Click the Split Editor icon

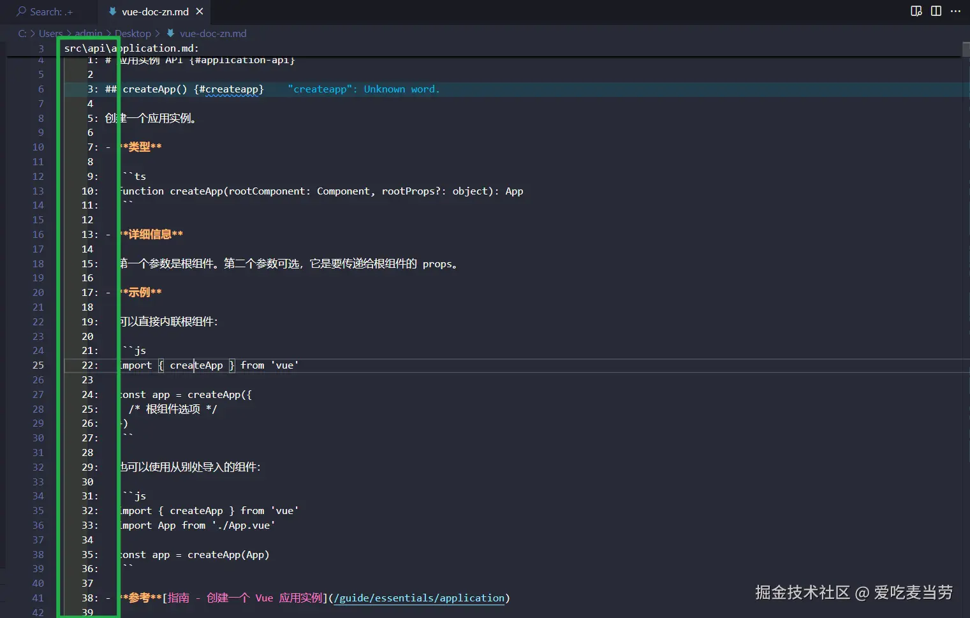(x=936, y=11)
